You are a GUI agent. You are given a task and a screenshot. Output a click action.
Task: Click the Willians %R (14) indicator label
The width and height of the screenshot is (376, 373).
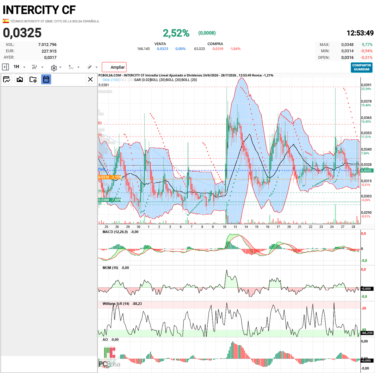click(116, 304)
